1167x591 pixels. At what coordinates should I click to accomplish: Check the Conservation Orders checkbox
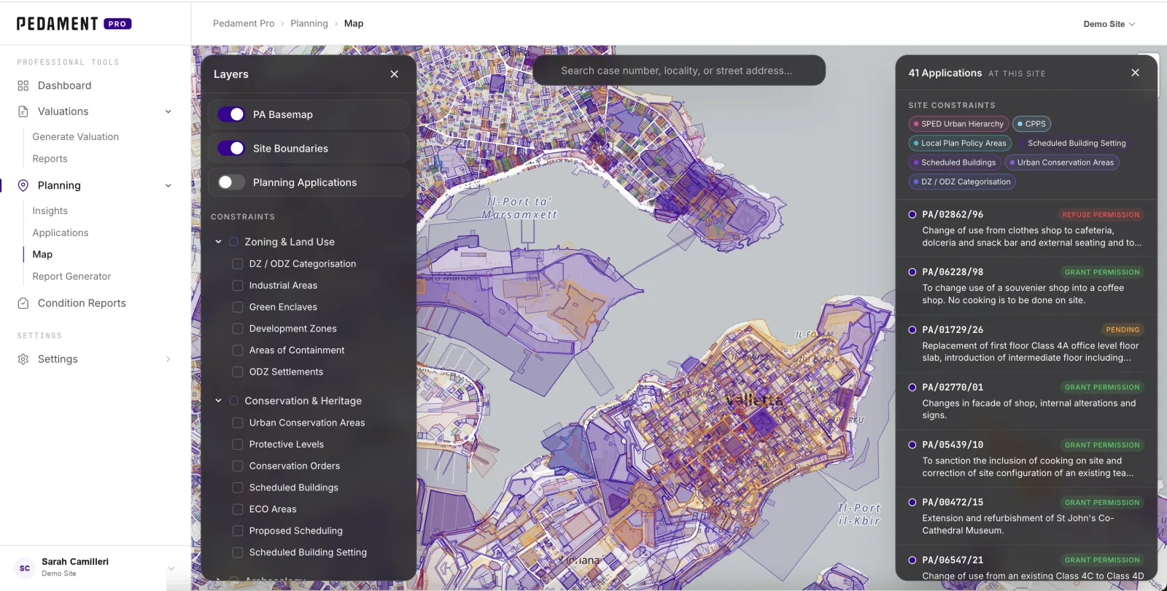[x=237, y=466]
